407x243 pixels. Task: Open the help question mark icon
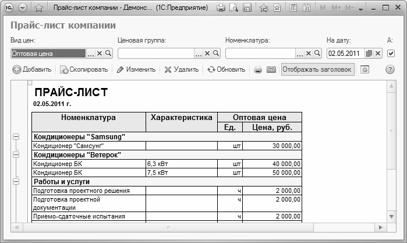[390, 69]
